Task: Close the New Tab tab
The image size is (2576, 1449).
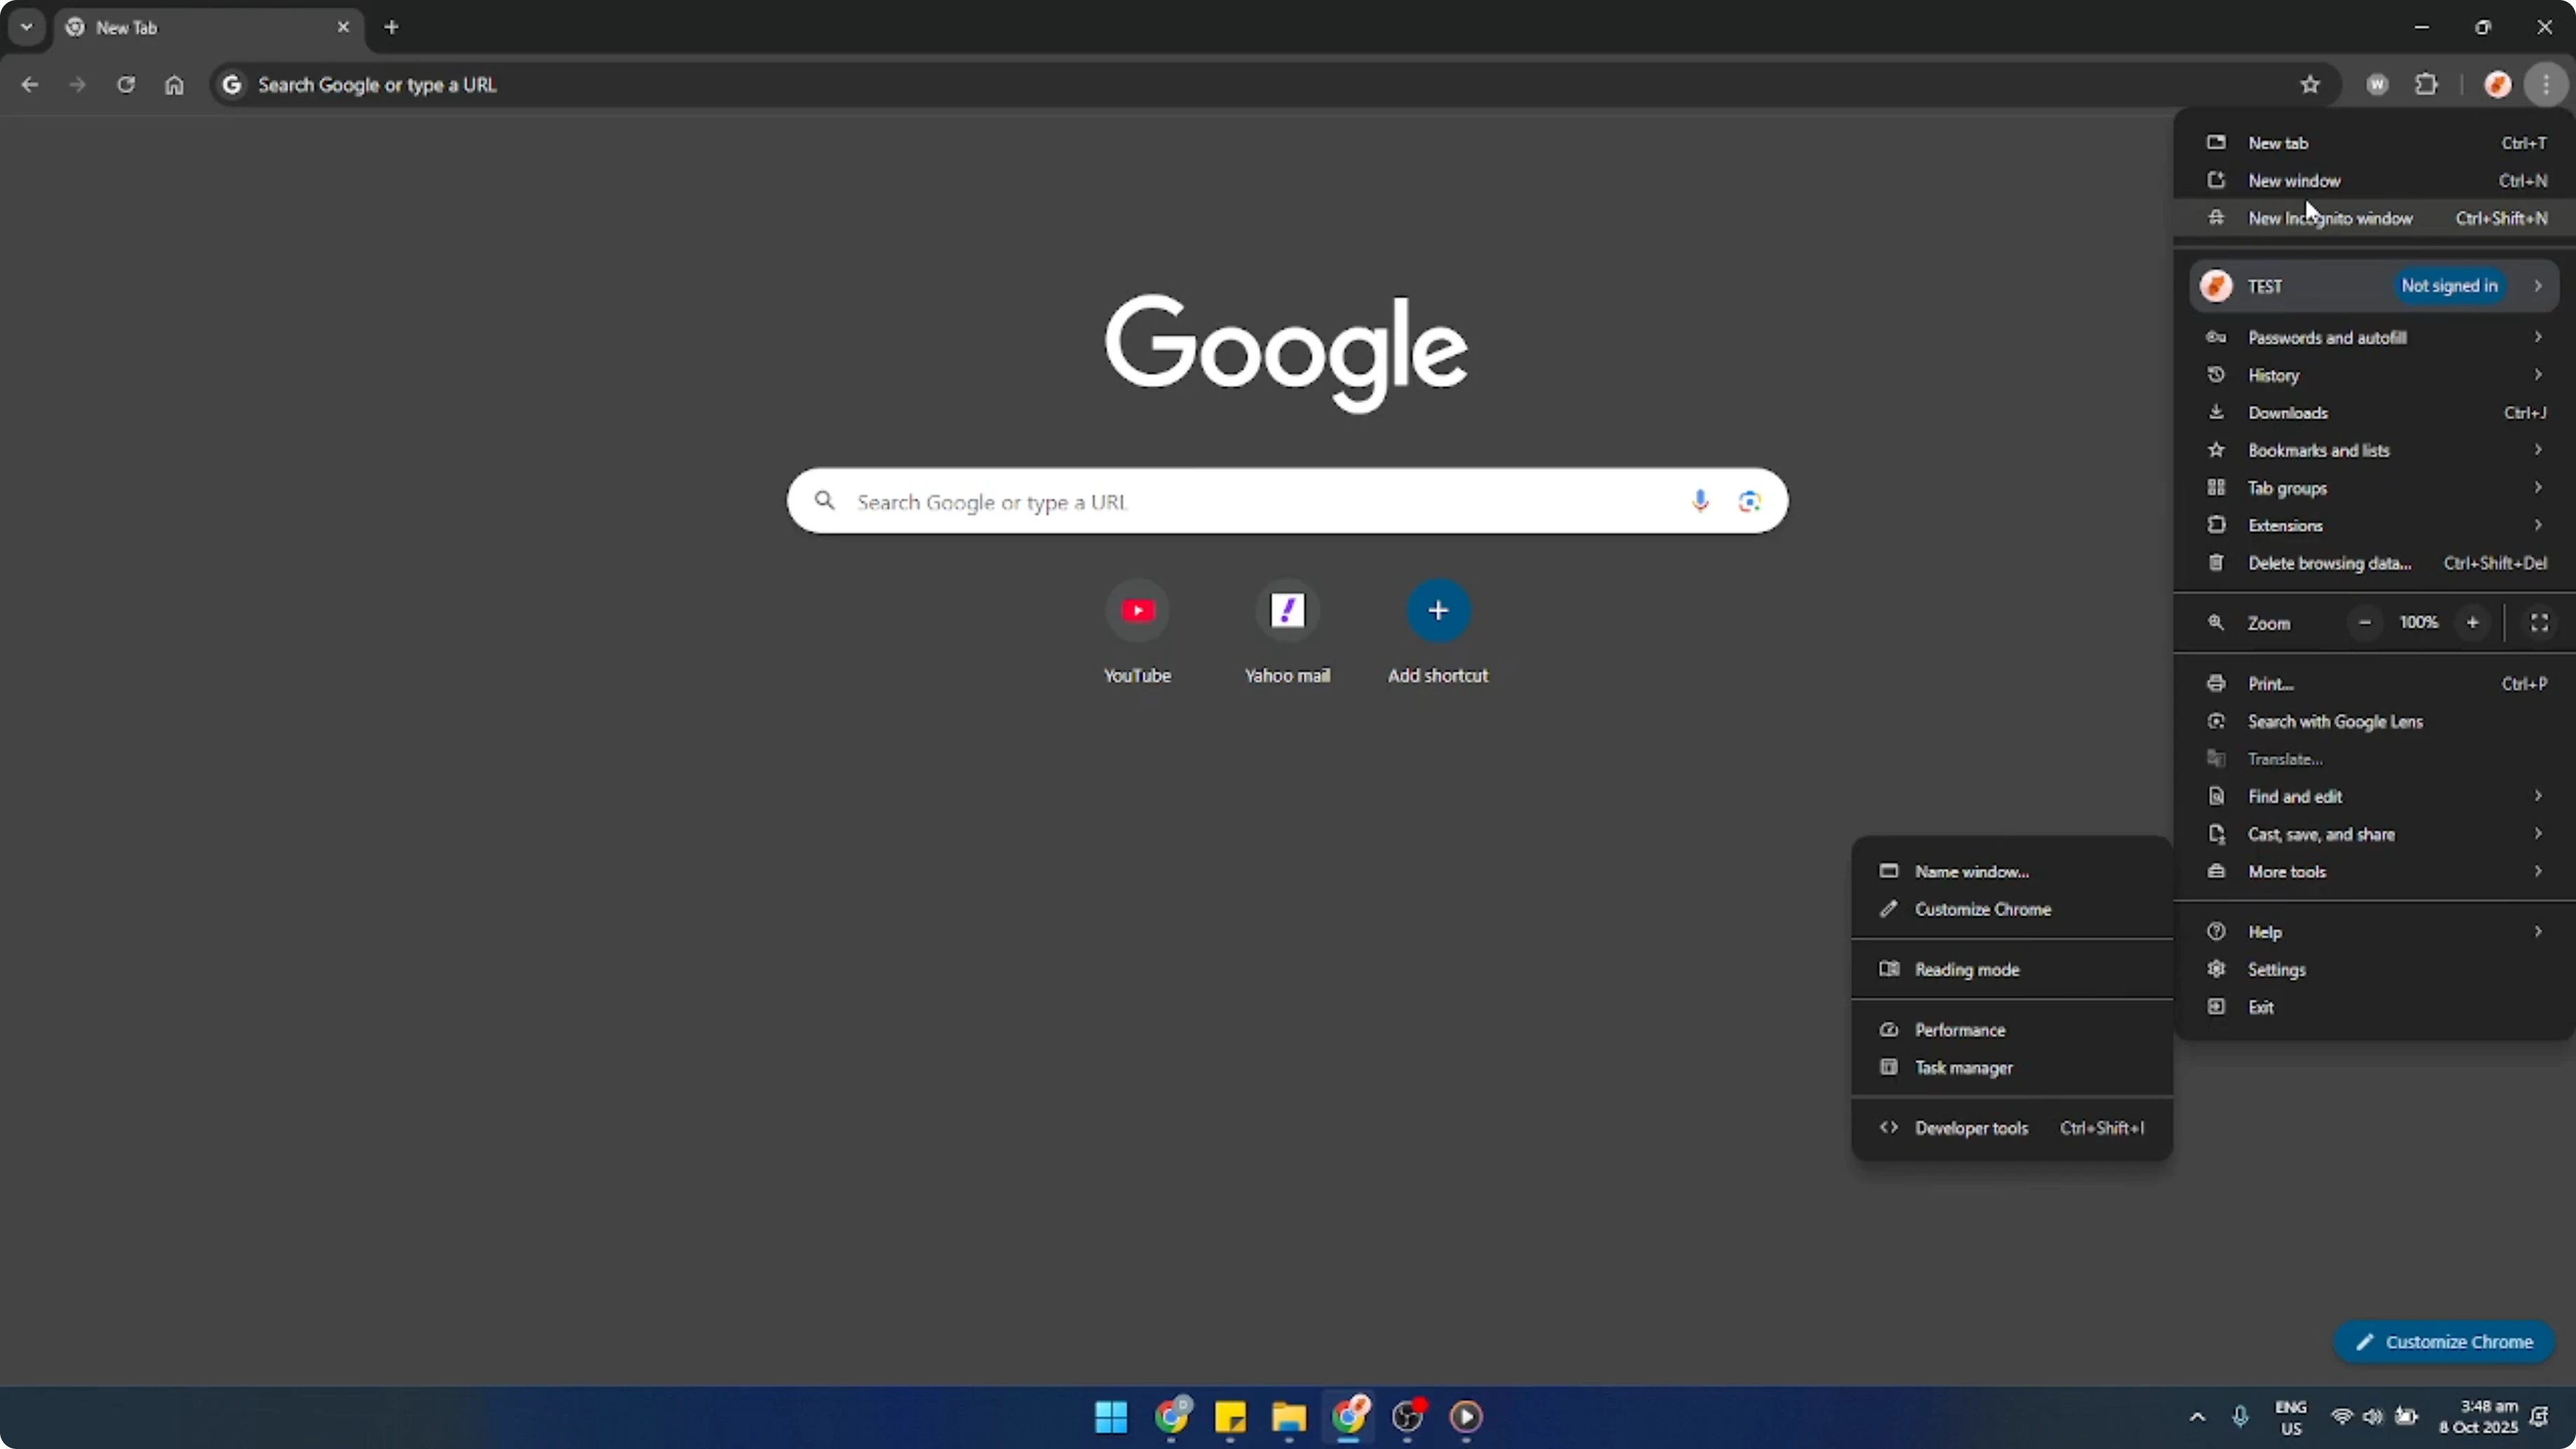Action: [x=343, y=27]
